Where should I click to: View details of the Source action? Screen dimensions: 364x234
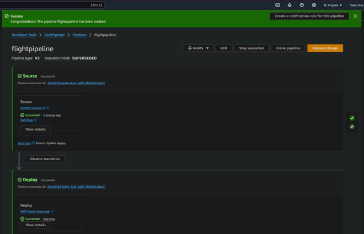[x=35, y=129]
